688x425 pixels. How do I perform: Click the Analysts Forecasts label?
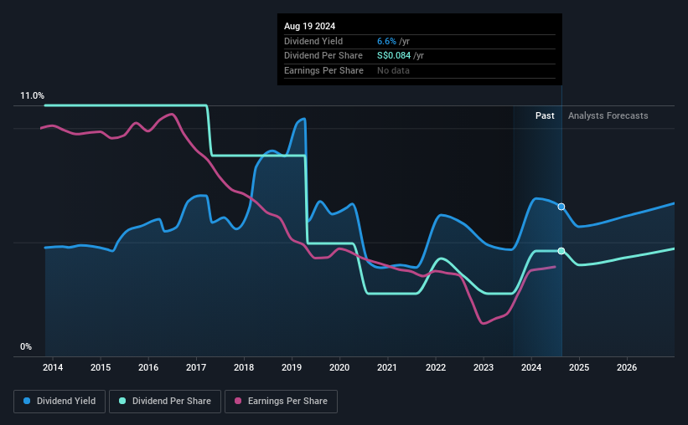(608, 115)
